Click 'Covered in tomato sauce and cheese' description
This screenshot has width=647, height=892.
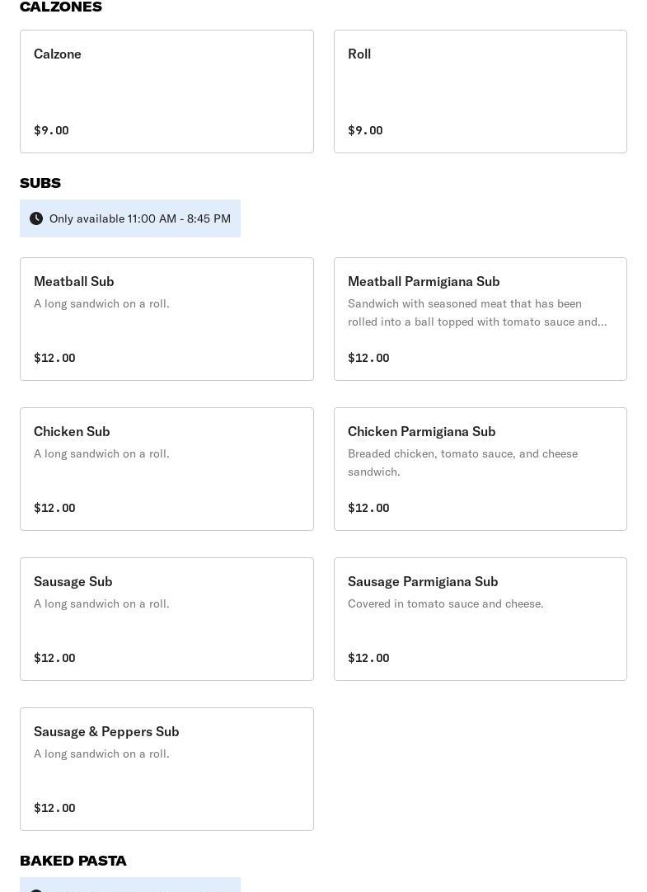pyautogui.click(x=446, y=603)
